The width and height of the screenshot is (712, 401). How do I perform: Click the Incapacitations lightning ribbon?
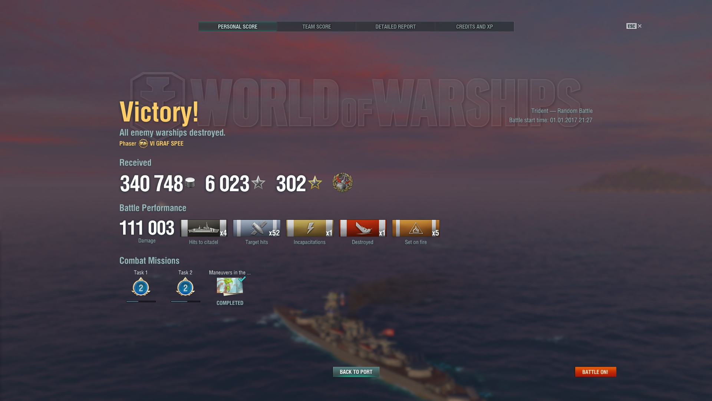(310, 228)
